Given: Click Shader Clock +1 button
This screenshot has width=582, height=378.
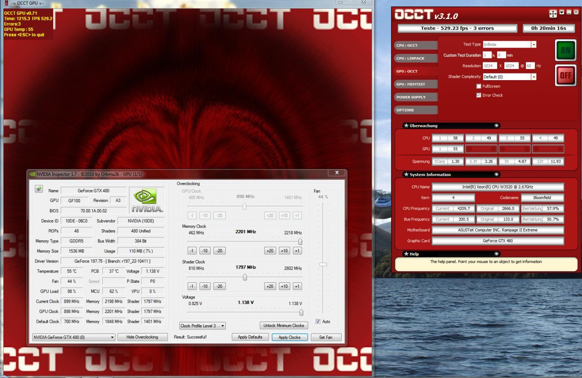Looking at the screenshot, I should click(x=297, y=286).
